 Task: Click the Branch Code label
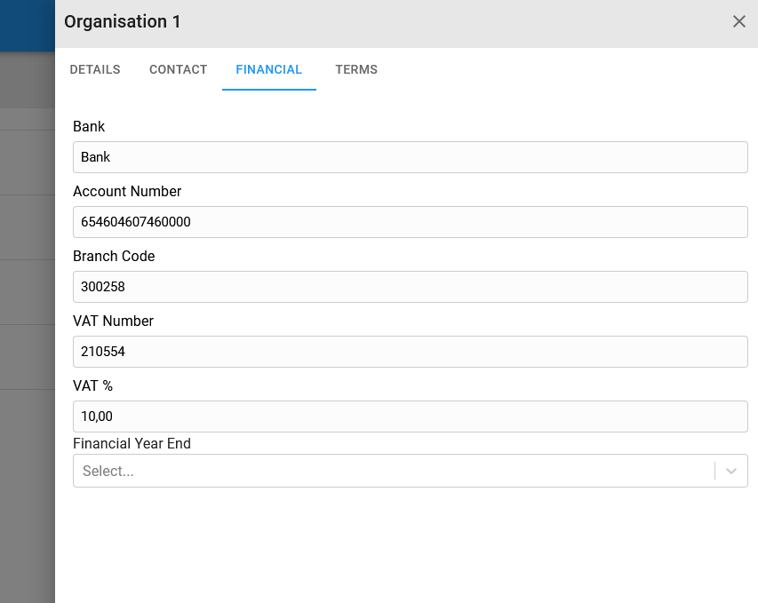click(x=114, y=256)
